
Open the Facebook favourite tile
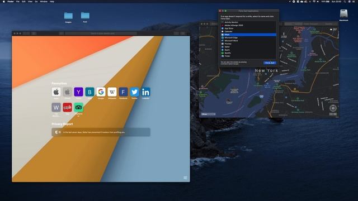(x=123, y=92)
